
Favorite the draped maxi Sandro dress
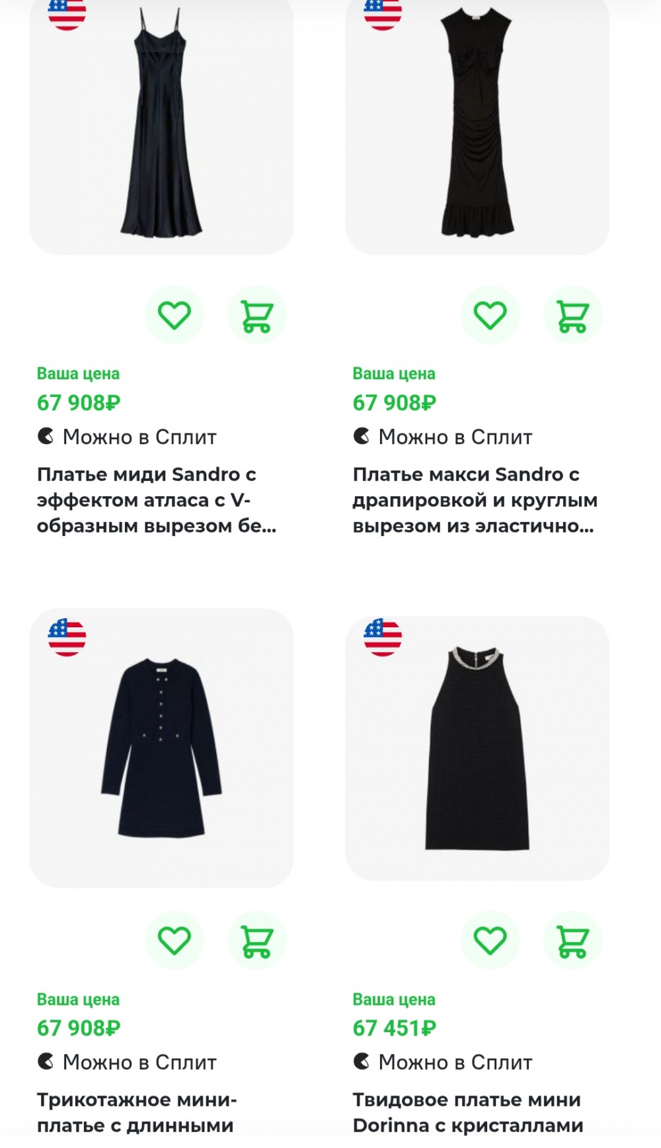[490, 315]
